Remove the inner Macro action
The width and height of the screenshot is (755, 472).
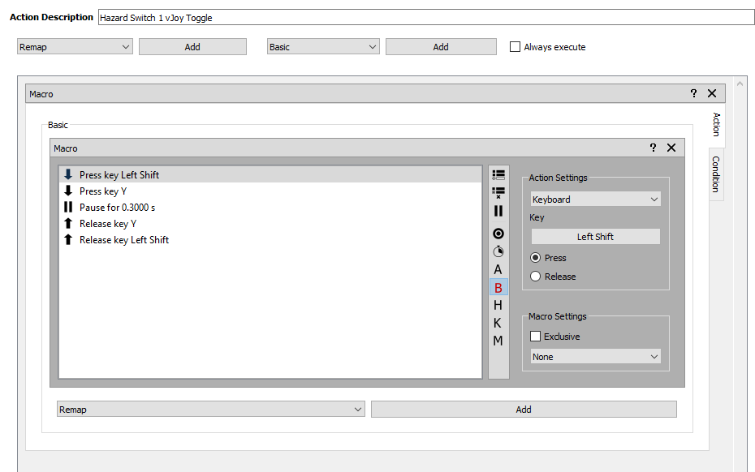[x=671, y=148]
